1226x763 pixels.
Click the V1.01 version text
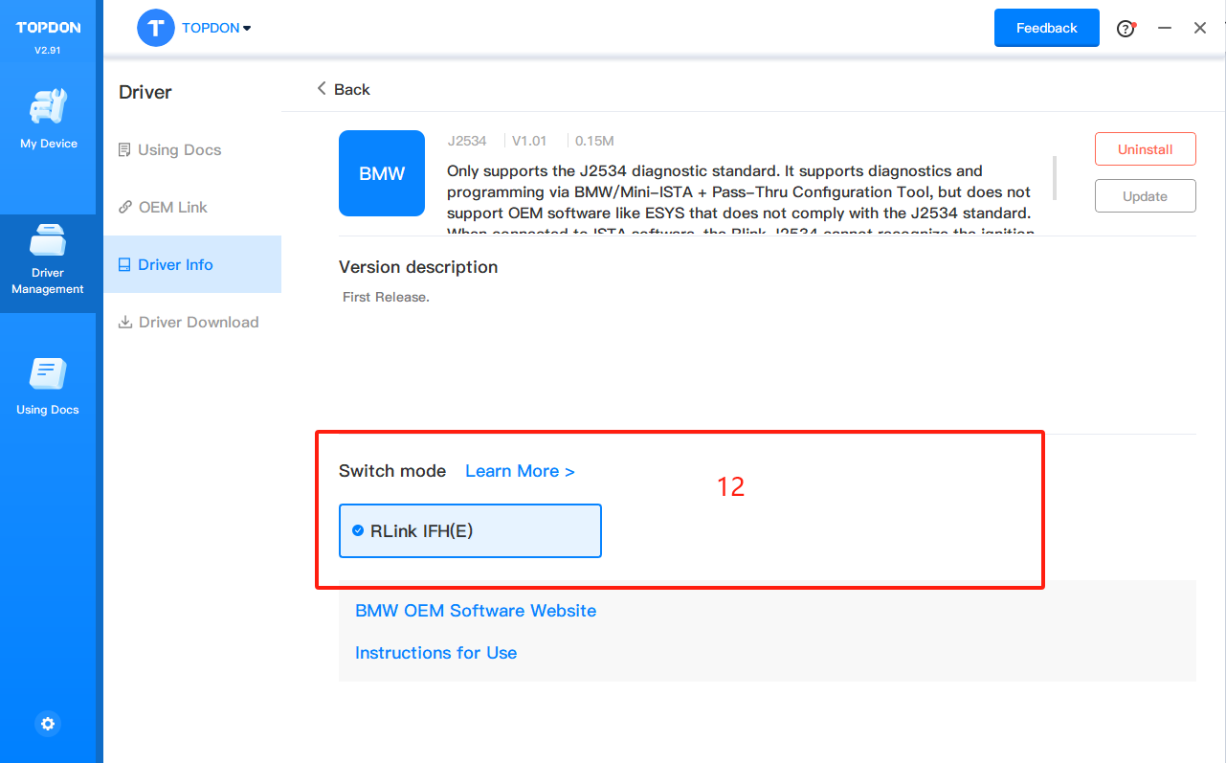[529, 141]
